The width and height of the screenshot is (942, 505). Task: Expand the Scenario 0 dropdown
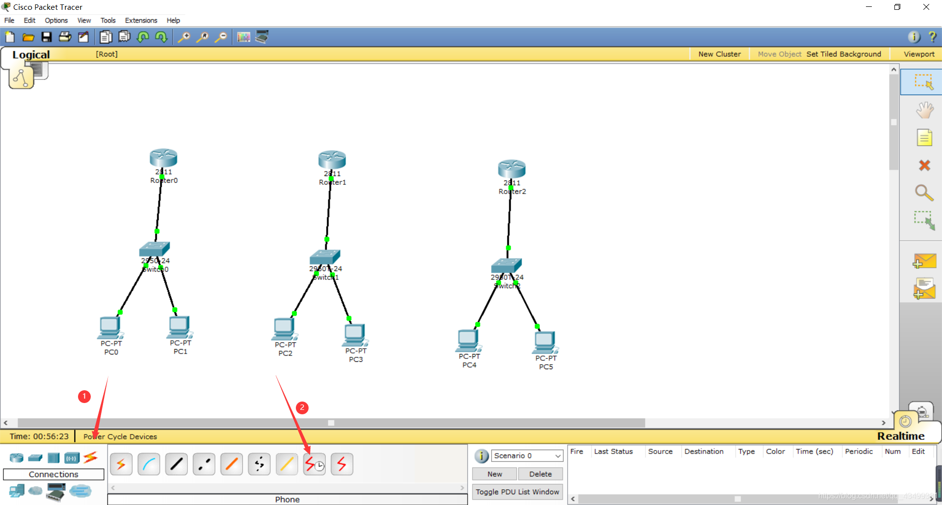(x=527, y=455)
